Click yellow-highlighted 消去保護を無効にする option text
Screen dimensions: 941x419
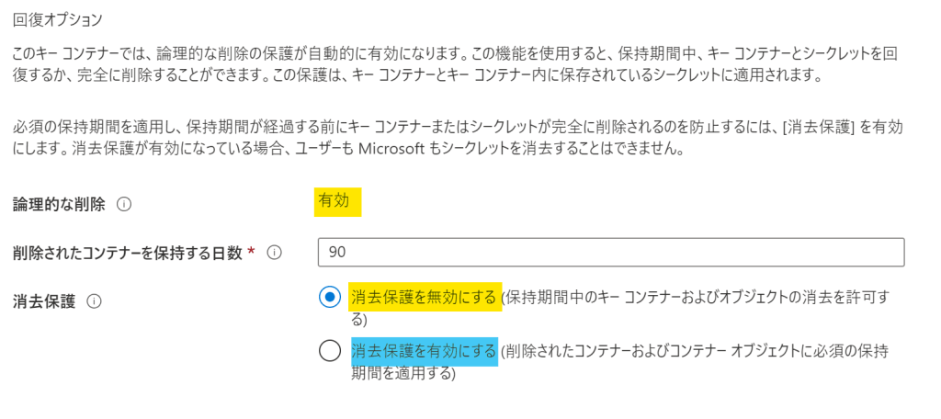(425, 297)
